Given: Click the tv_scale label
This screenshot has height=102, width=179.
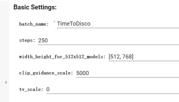Looking at the screenshot, I should tap(31, 89).
